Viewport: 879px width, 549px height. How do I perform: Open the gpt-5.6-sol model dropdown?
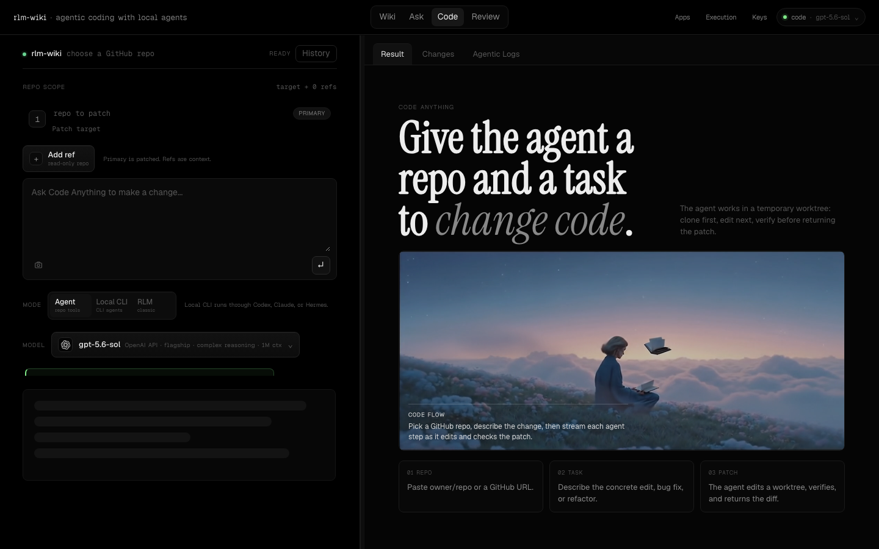(175, 345)
